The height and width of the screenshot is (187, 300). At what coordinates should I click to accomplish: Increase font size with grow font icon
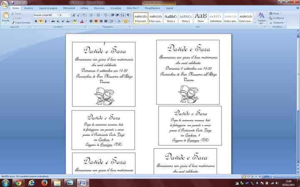73,15
